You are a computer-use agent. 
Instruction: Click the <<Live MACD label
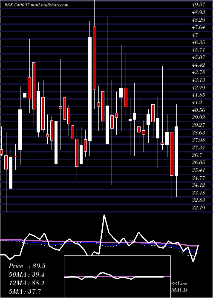tap(179, 287)
